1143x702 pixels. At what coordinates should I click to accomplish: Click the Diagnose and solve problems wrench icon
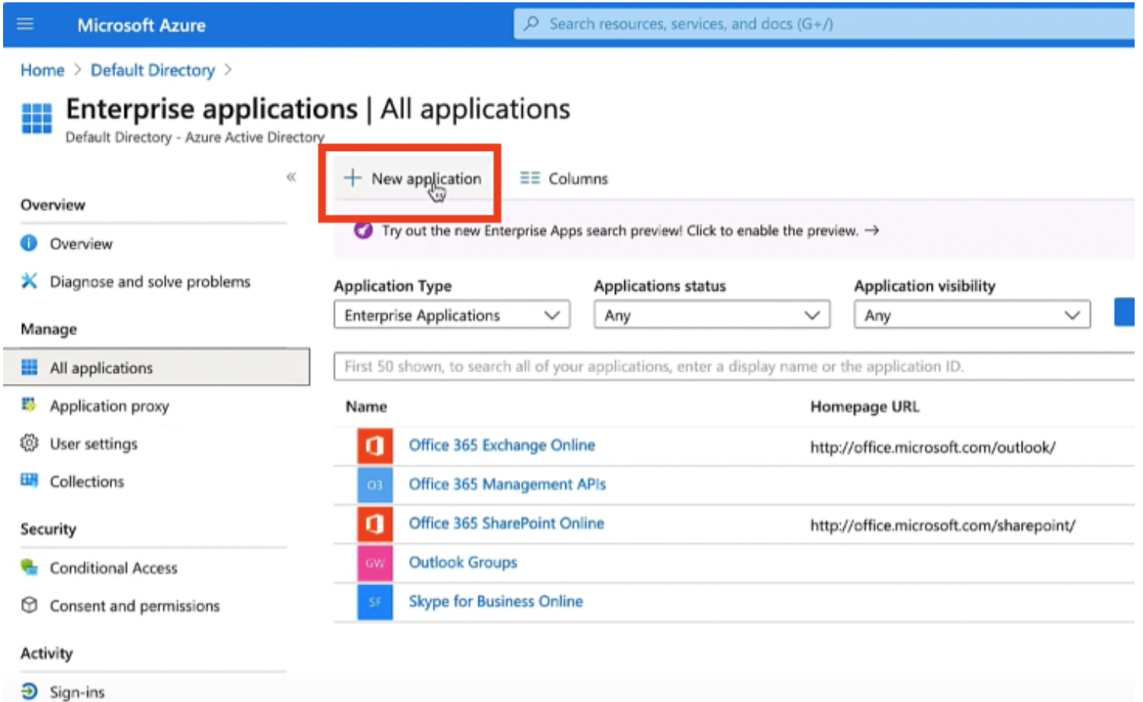click(x=28, y=281)
